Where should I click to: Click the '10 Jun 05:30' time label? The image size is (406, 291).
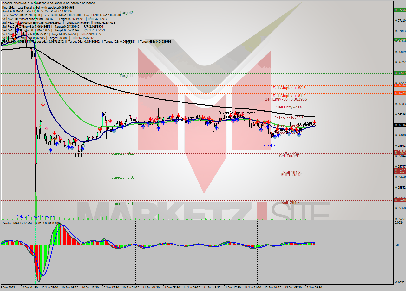coord(49,288)
